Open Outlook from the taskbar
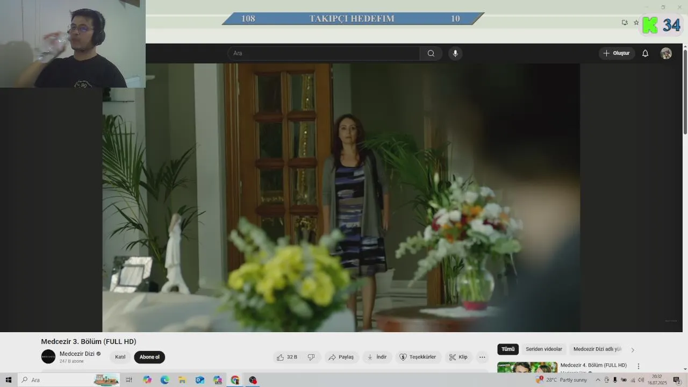This screenshot has width=688, height=387. pos(200,380)
